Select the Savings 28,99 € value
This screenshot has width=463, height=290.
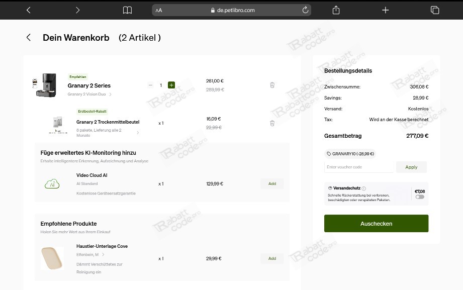click(x=420, y=98)
